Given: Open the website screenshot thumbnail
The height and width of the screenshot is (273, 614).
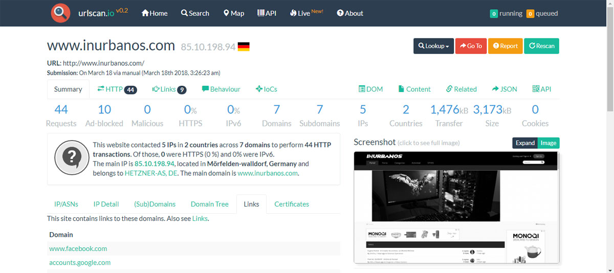Looking at the screenshot, I should click(x=456, y=207).
